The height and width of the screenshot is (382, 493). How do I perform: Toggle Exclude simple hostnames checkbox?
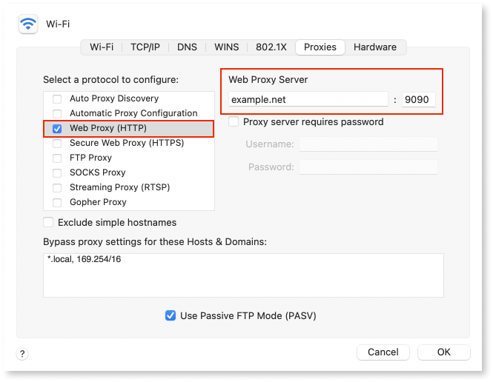(x=49, y=222)
